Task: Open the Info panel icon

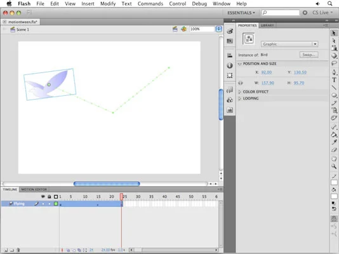Action: (230, 65)
